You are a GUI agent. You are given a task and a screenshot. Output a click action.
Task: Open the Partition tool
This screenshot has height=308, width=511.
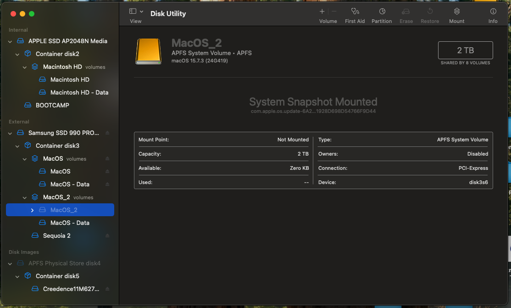382,14
